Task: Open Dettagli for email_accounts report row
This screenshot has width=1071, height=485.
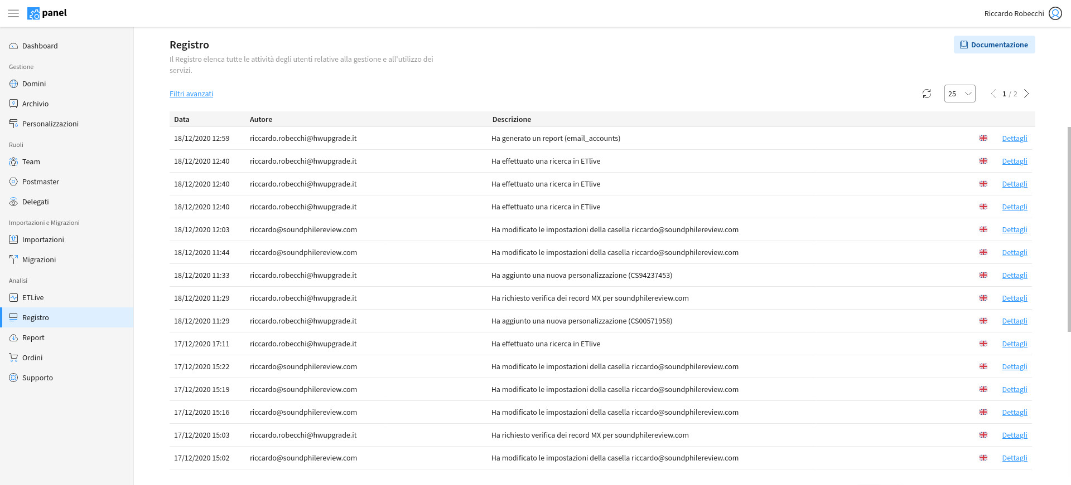Action: pyautogui.click(x=1014, y=138)
